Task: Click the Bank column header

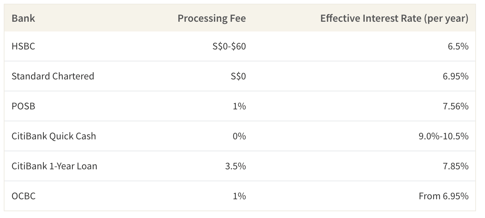Action: [x=23, y=18]
